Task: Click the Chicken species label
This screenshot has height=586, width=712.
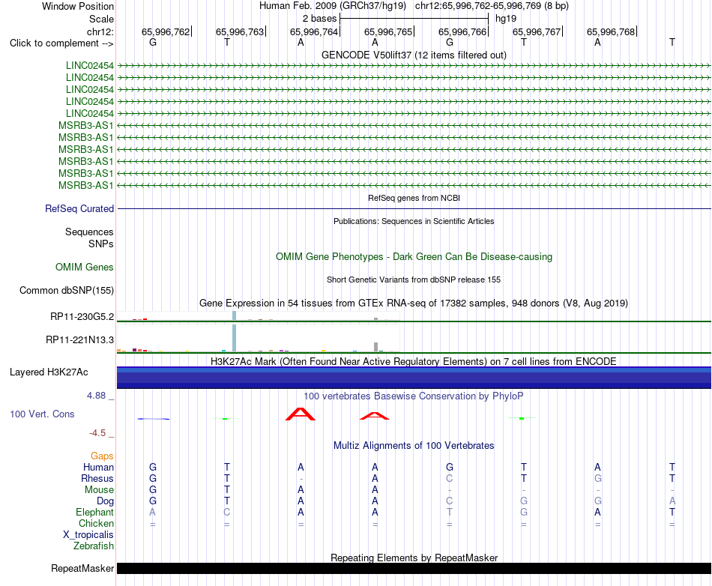Action: pos(96,523)
